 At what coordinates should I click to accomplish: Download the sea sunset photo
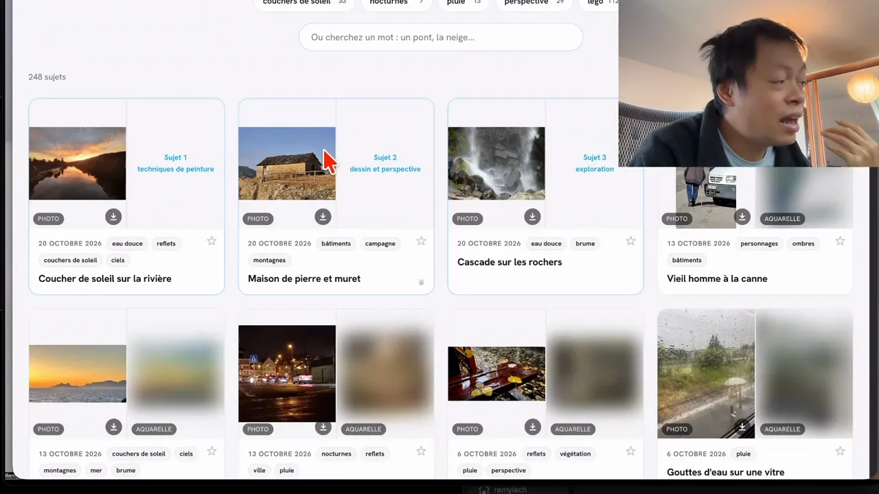click(113, 427)
